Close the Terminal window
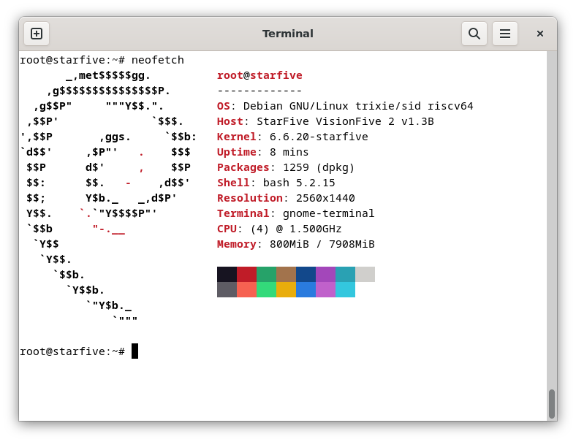The image size is (576, 442). 540,34
